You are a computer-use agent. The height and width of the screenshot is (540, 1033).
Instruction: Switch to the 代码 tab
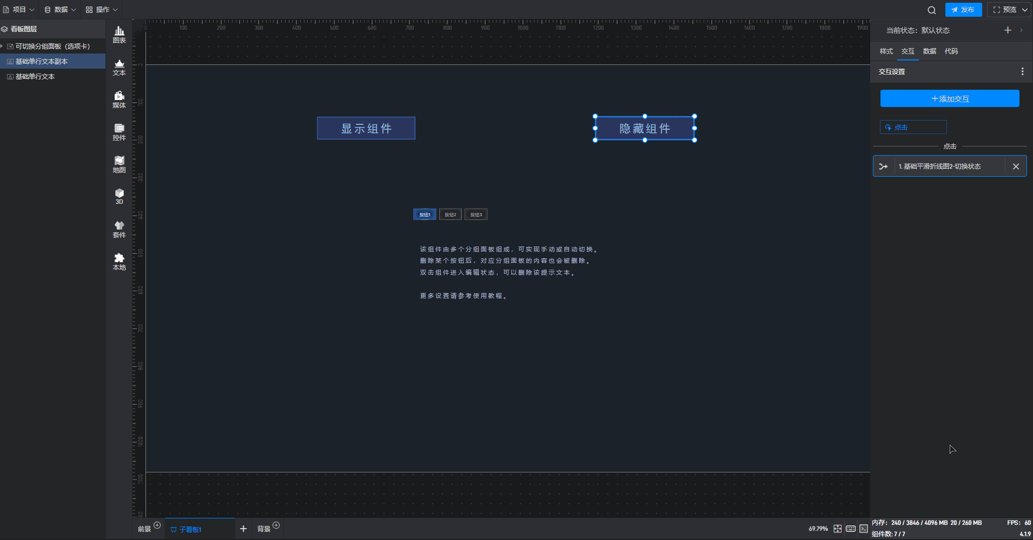click(951, 51)
